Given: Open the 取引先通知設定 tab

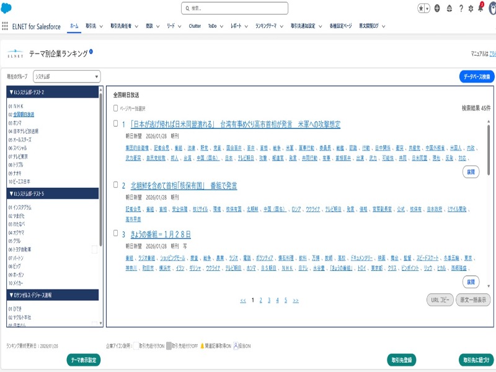Looking at the screenshot, I should 303,26.
